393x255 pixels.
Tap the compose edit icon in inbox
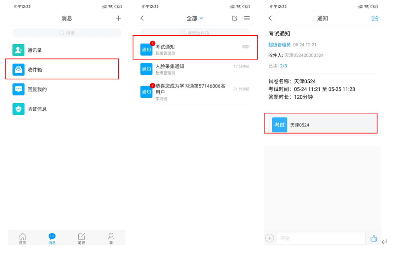point(235,18)
